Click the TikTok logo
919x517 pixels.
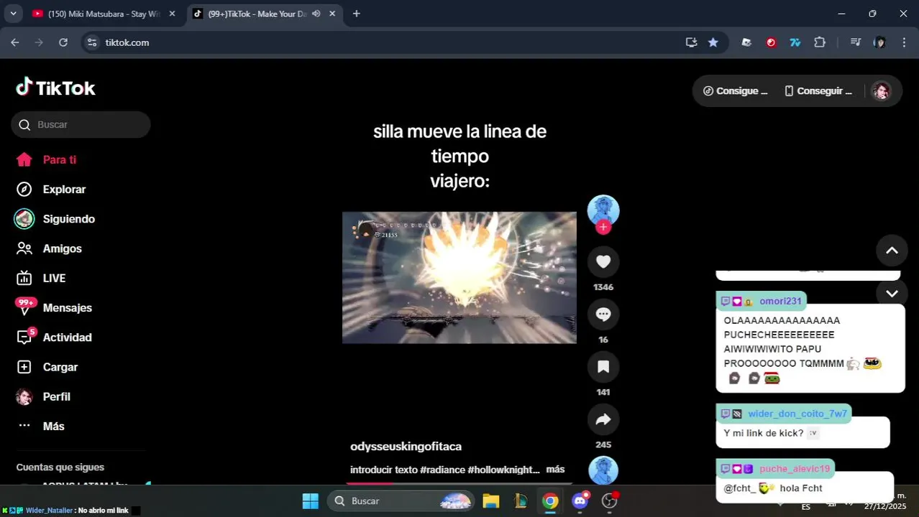(x=56, y=88)
